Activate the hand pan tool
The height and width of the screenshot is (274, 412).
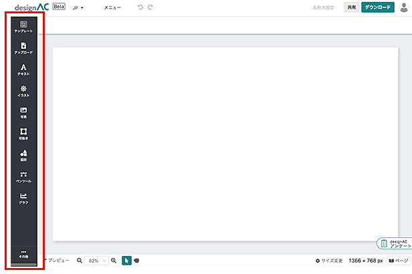point(136,261)
